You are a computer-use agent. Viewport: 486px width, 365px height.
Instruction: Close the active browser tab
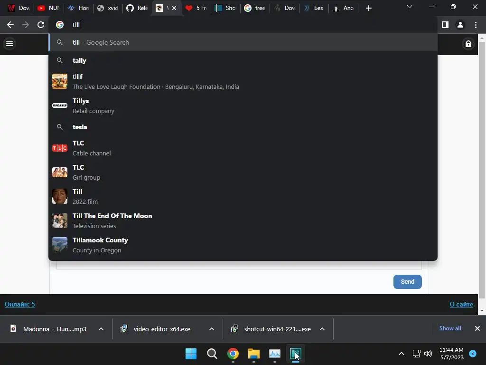click(x=174, y=8)
